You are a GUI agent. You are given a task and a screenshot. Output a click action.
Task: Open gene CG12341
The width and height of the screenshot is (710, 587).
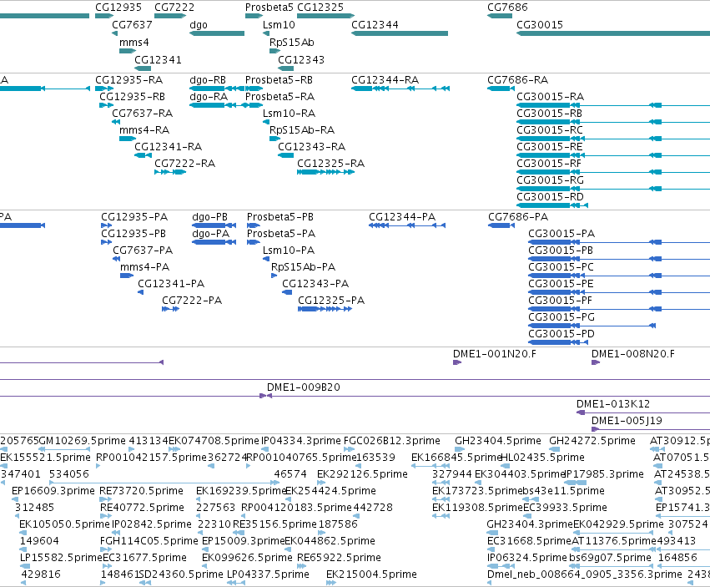tap(143, 69)
